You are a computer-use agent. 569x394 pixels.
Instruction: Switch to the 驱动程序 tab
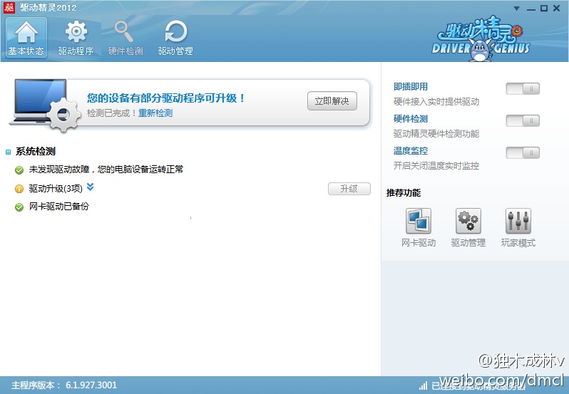[76, 37]
